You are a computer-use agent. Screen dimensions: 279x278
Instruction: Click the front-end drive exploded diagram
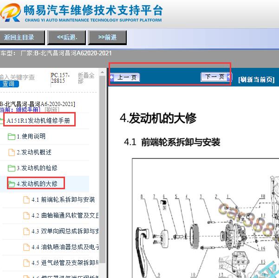pos(206,218)
